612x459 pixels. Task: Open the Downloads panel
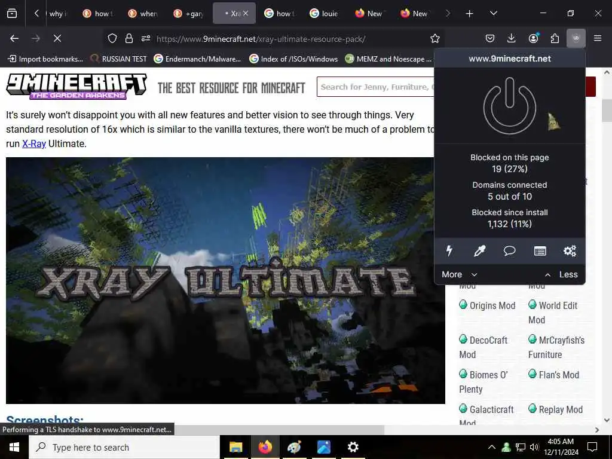[512, 38]
